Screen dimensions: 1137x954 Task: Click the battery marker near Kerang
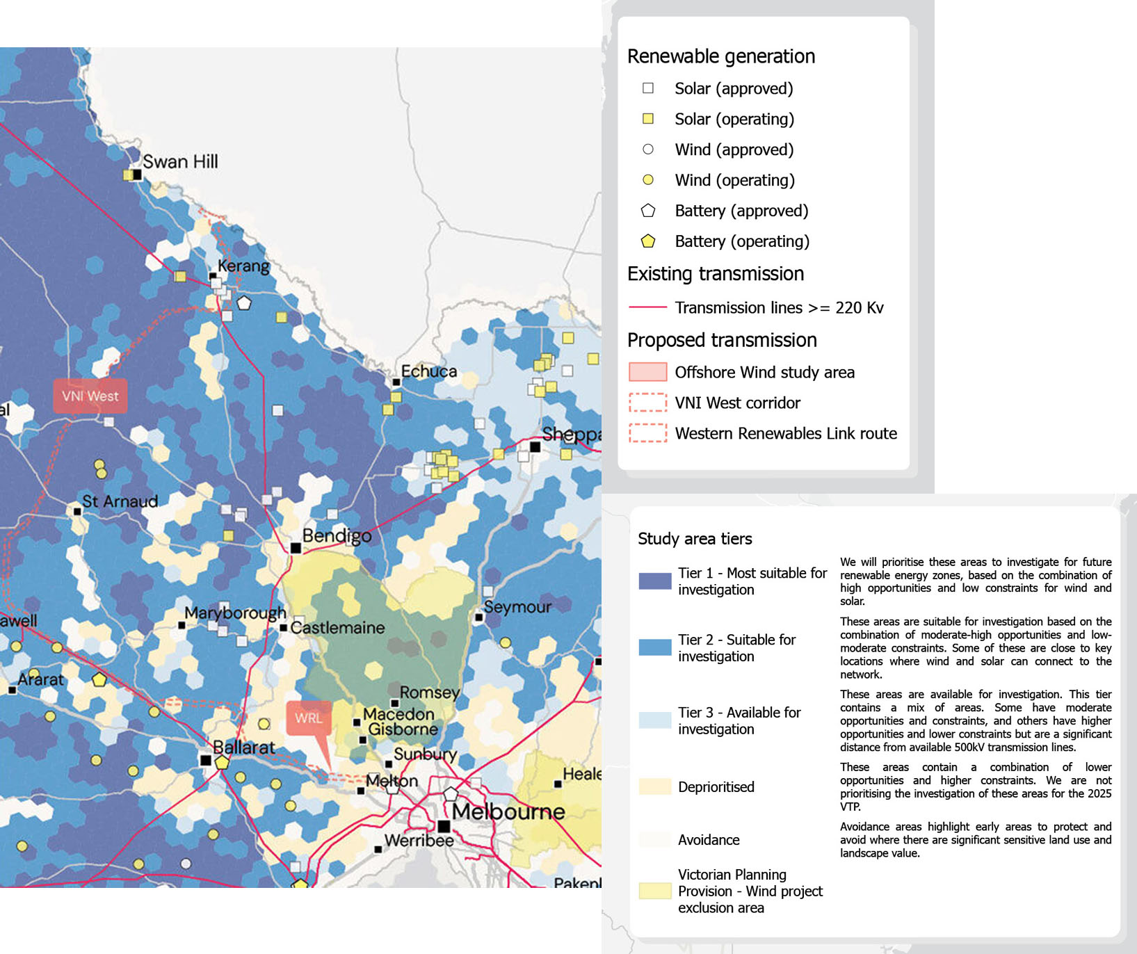[x=245, y=302]
